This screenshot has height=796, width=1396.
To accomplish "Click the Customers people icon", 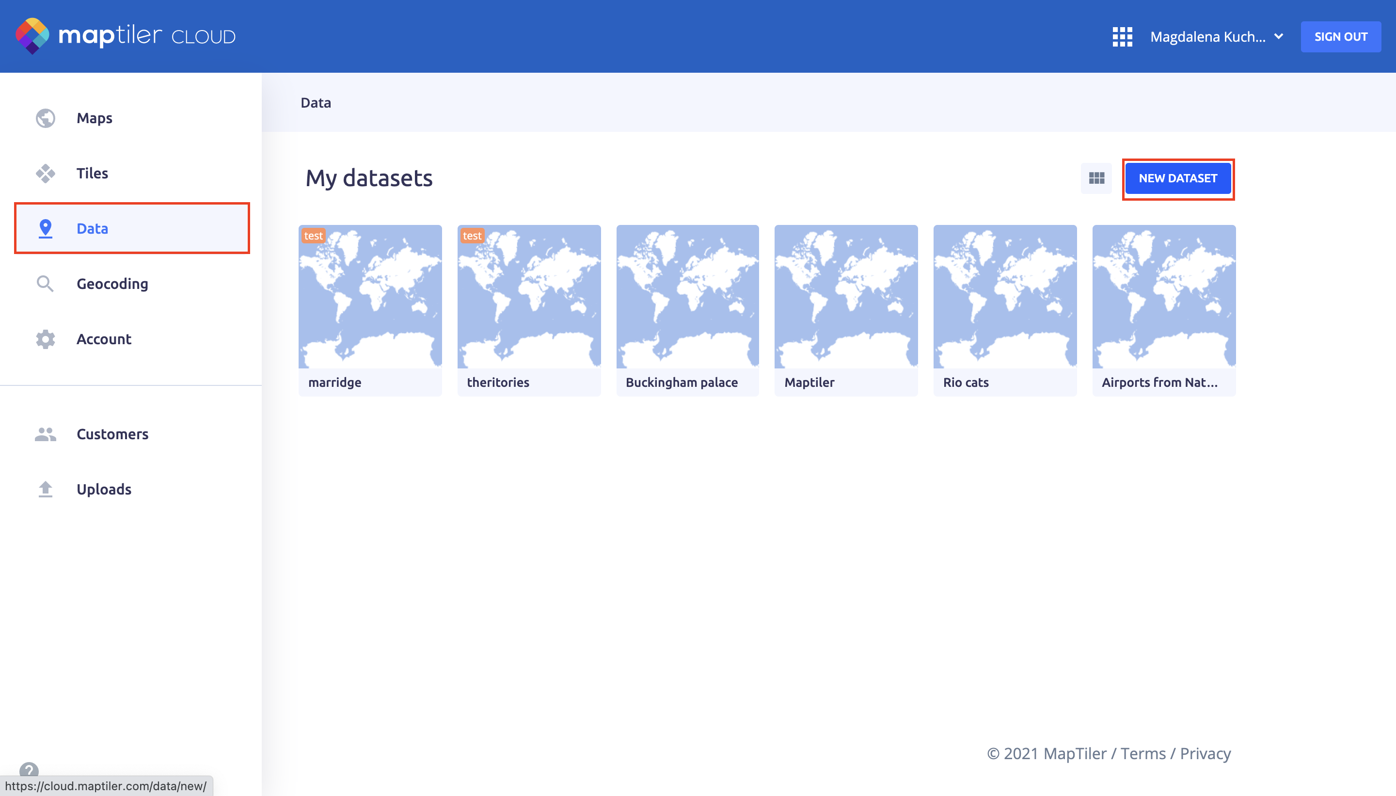I will click(46, 434).
